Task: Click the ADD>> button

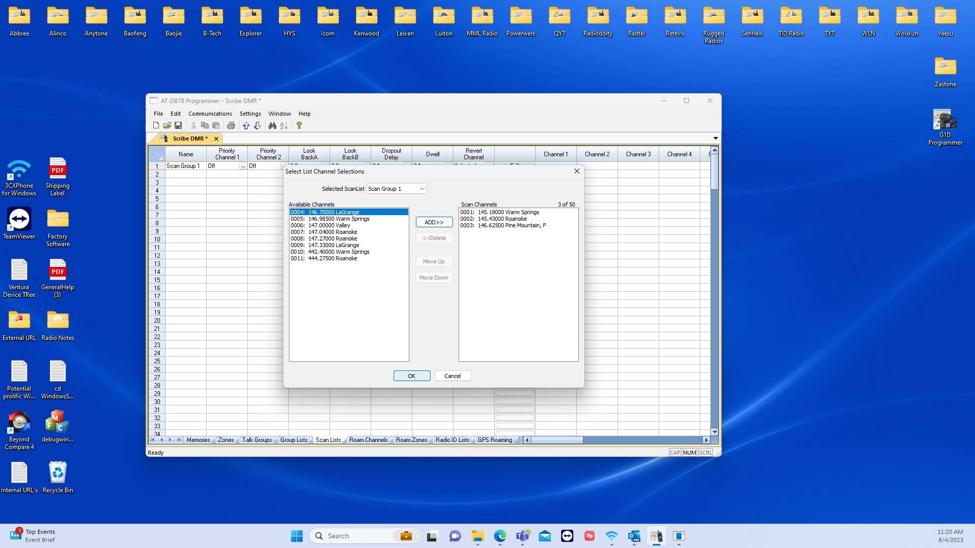Action: point(434,222)
